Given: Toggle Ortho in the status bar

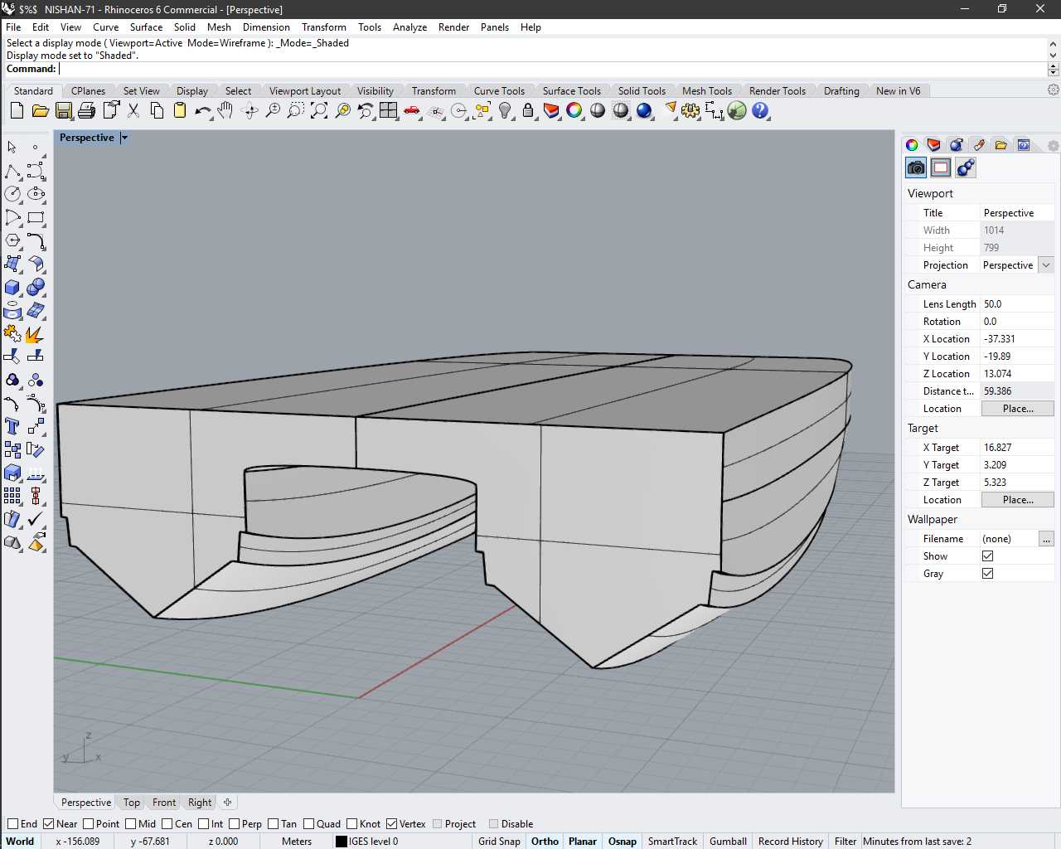Looking at the screenshot, I should pos(545,841).
